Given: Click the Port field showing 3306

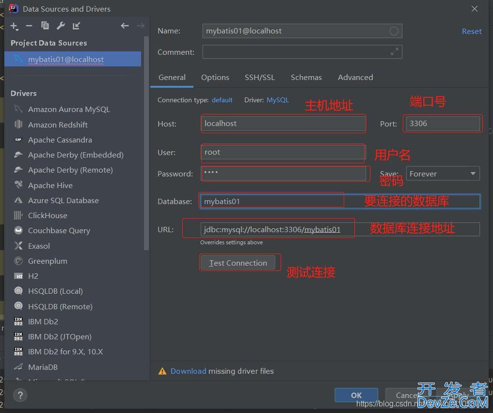Looking at the screenshot, I should click(443, 124).
